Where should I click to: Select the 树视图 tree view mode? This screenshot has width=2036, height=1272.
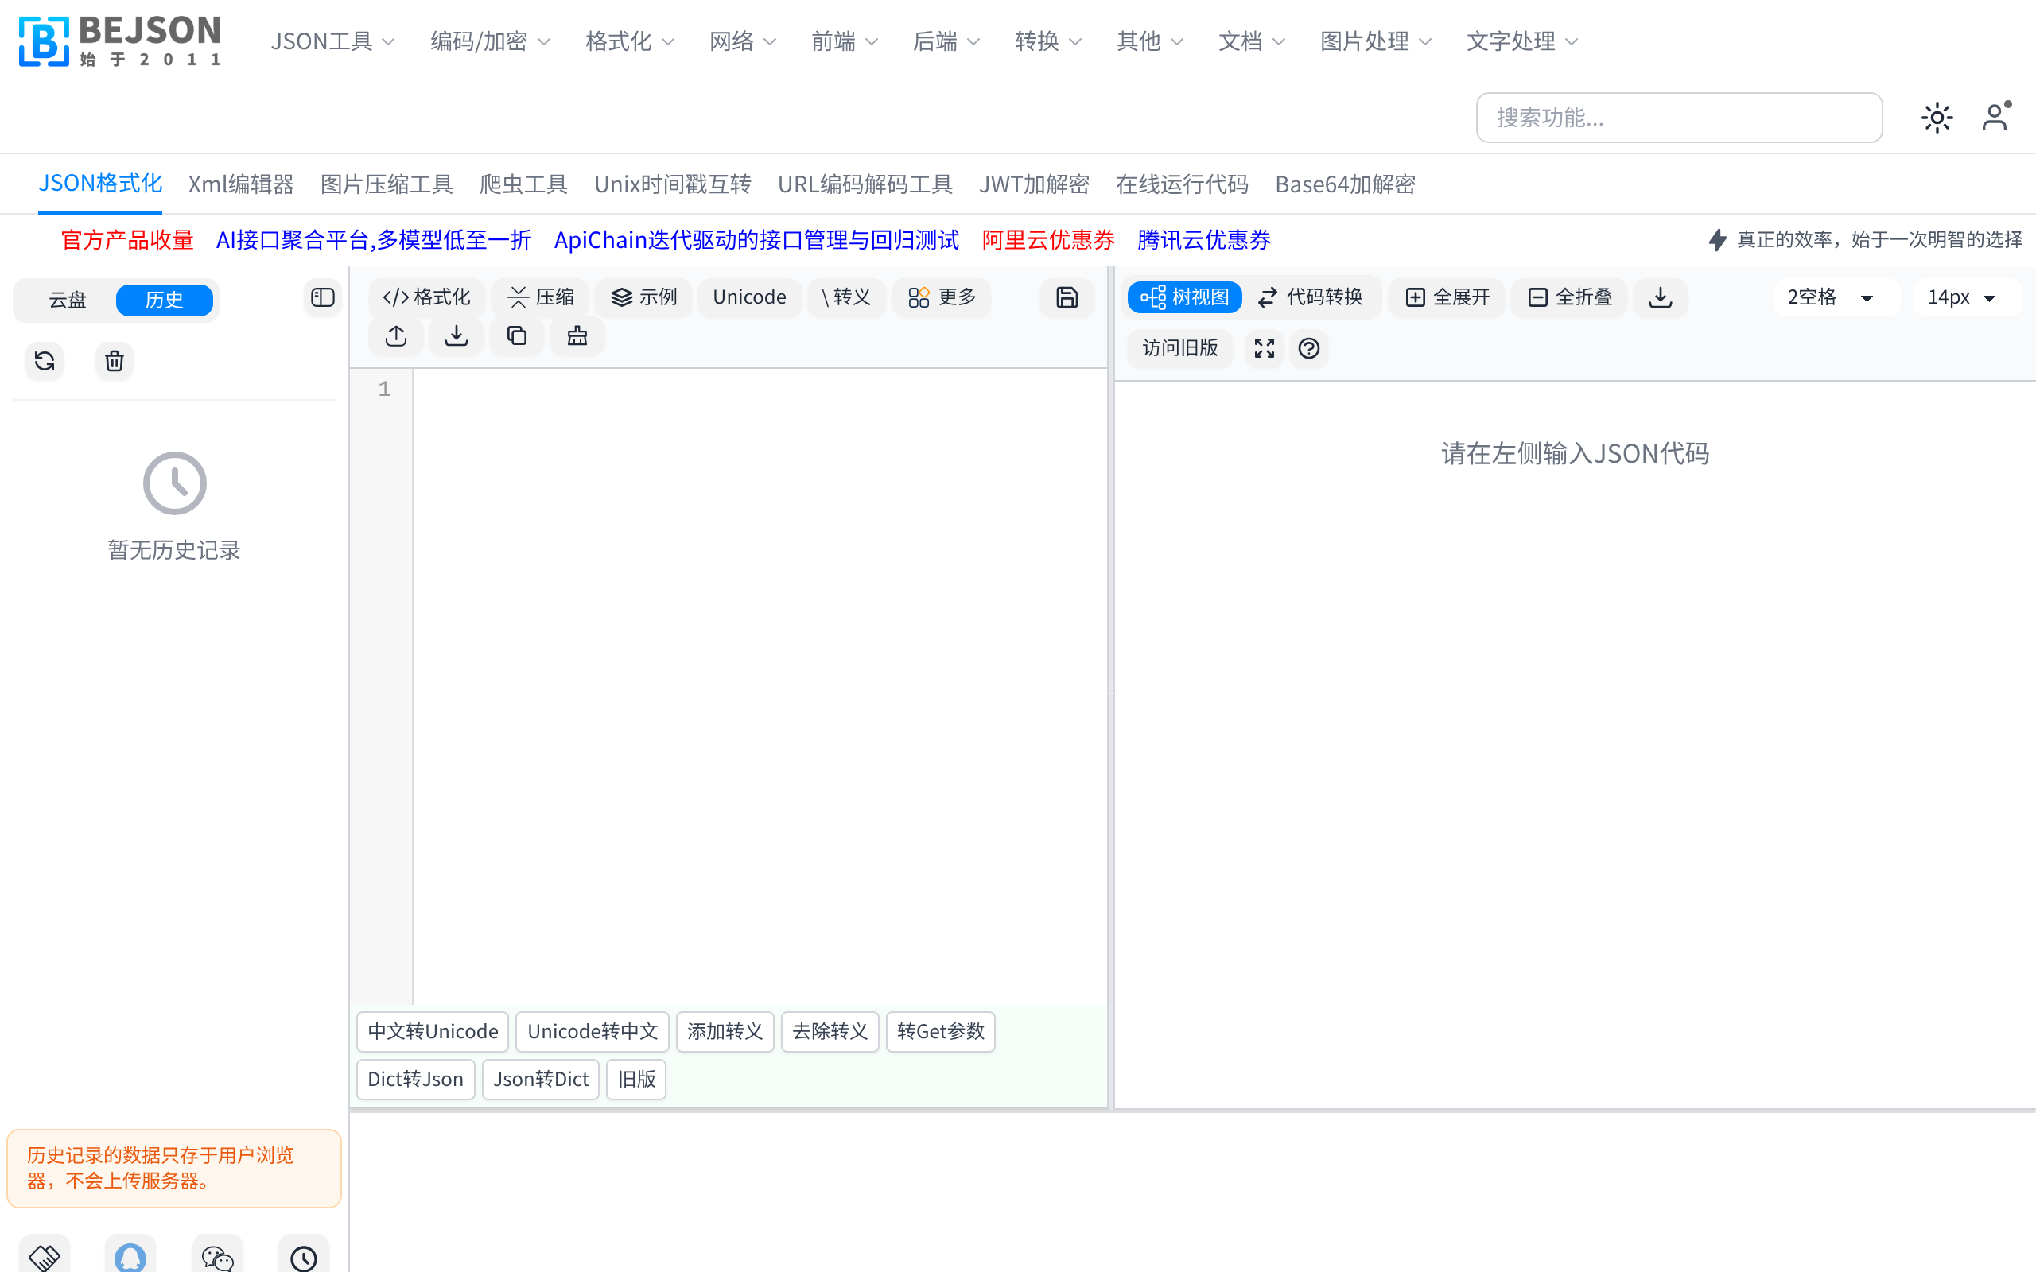(1184, 298)
